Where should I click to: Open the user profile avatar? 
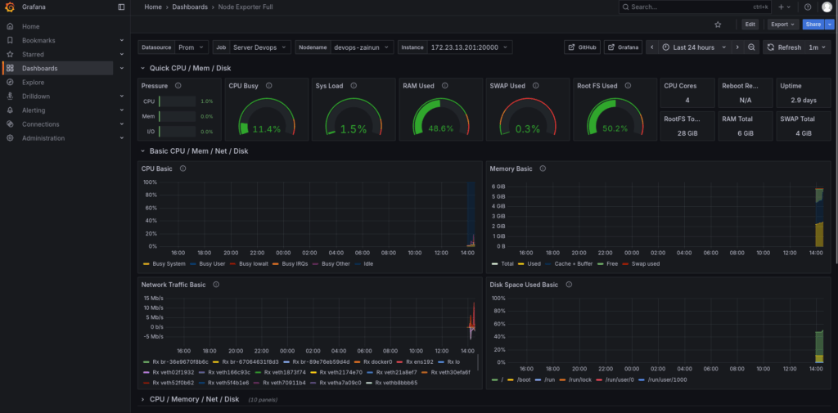[827, 7]
